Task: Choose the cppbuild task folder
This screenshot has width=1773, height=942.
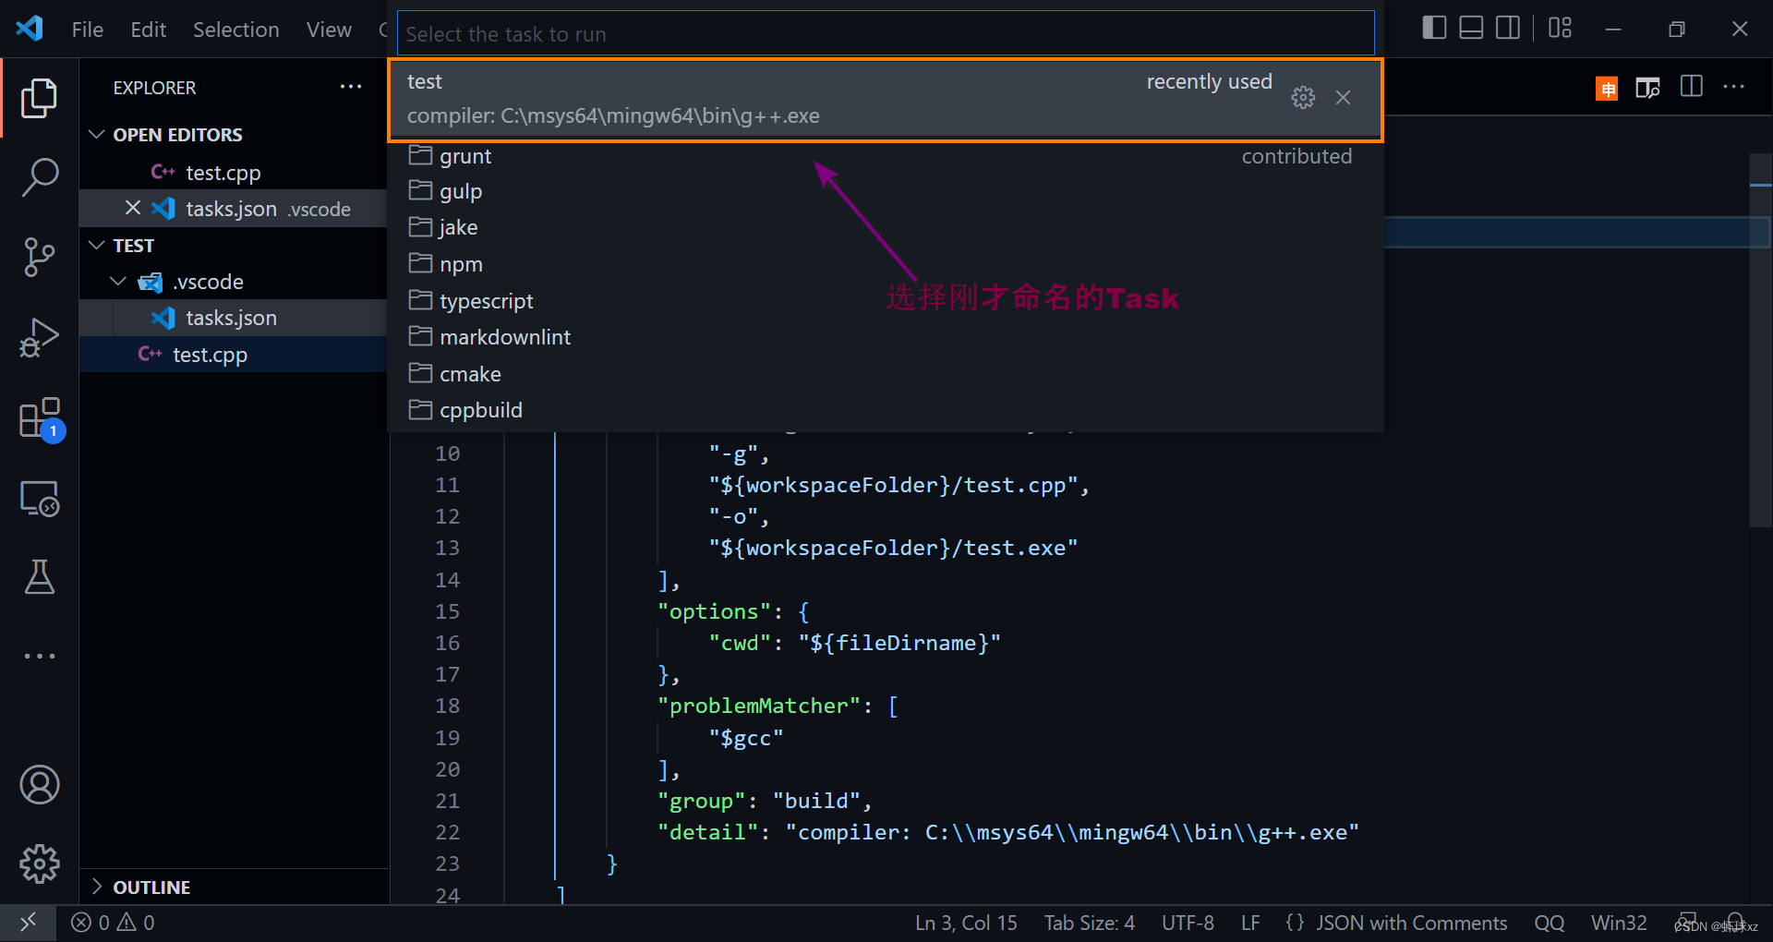Action: [x=885, y=410]
